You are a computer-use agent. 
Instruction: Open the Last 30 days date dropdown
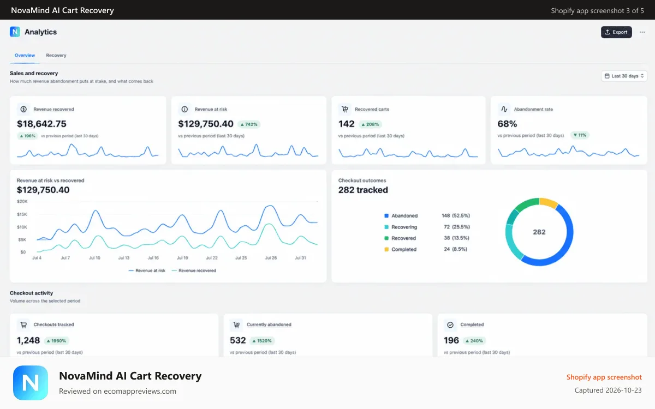pyautogui.click(x=624, y=76)
